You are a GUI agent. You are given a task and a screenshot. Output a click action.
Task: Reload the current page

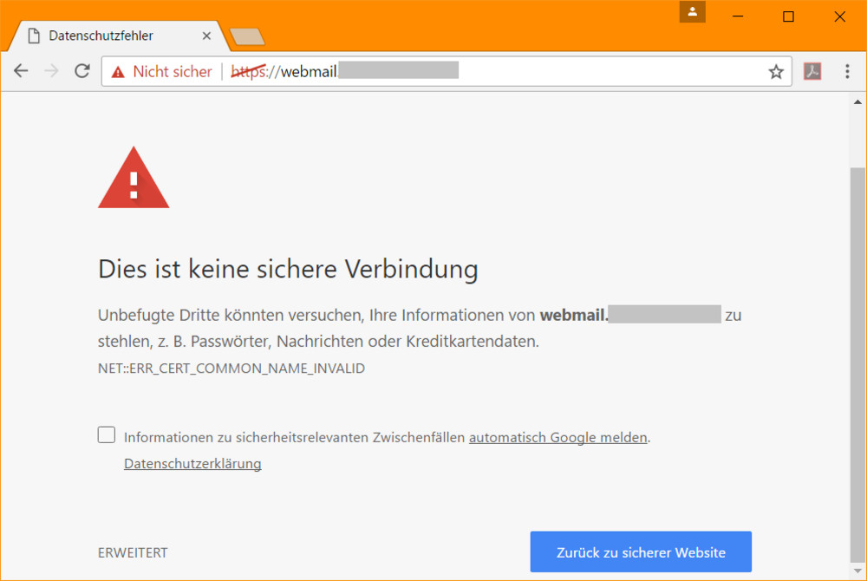click(x=82, y=71)
